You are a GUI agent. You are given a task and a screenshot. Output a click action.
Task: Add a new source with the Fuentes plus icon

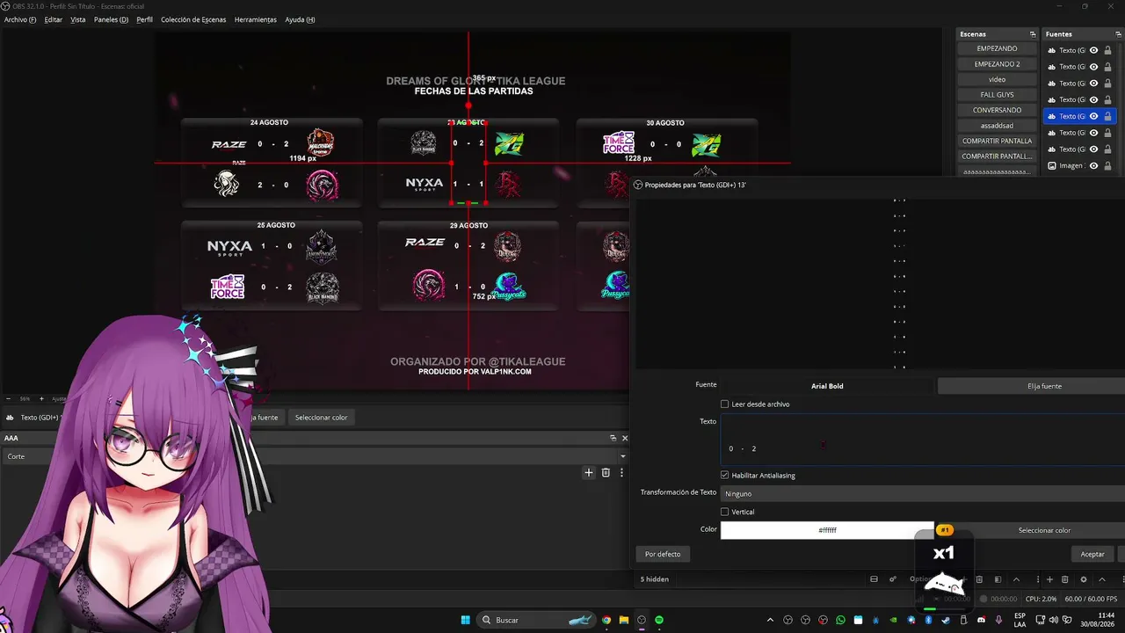coord(1049,579)
